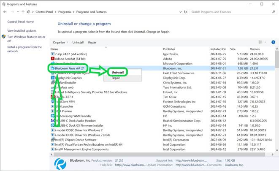Expand the address bar history dropdown

(180, 12)
